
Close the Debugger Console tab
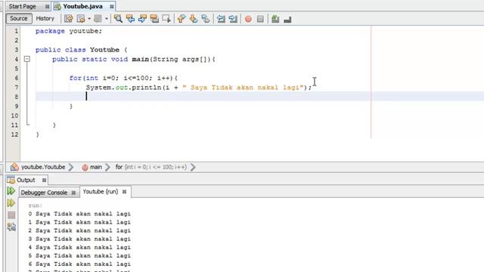73,193
